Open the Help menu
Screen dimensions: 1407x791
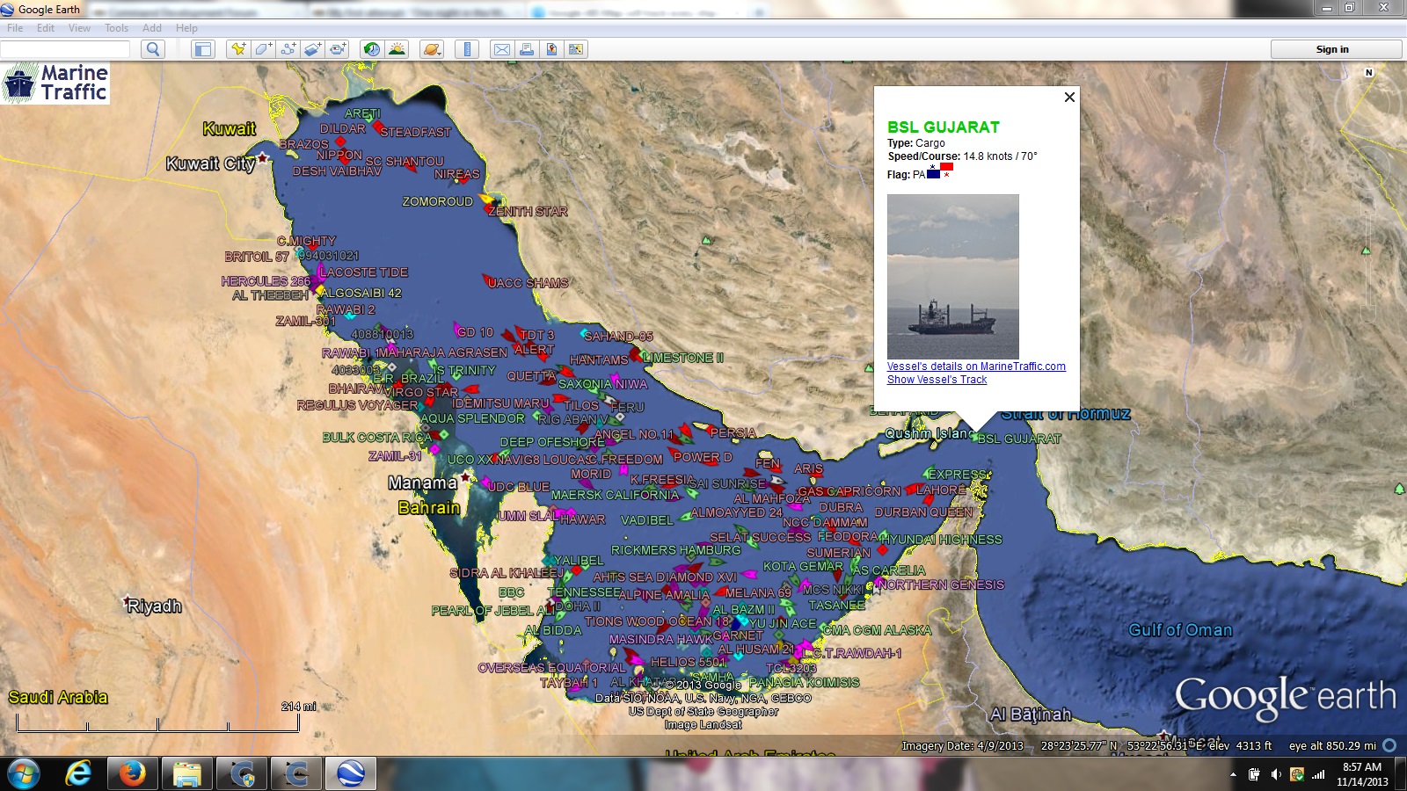(186, 28)
